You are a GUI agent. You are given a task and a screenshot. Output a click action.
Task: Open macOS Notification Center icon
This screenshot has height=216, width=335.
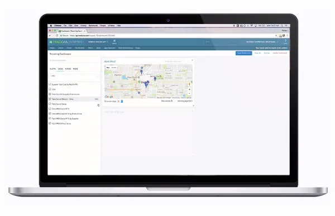click(286, 26)
